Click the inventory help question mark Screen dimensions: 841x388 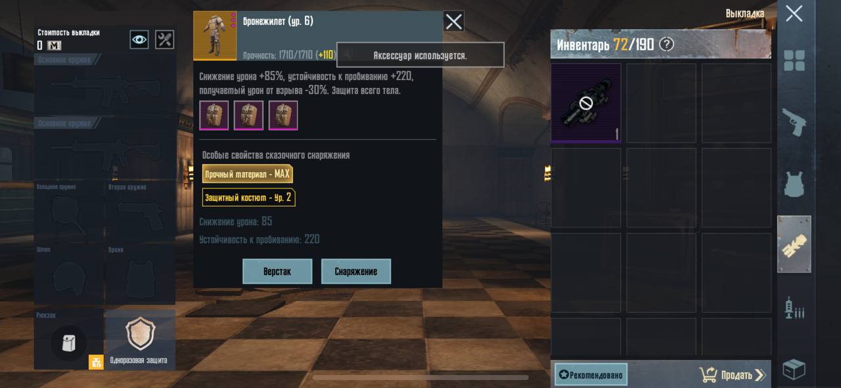pyautogui.click(x=666, y=44)
